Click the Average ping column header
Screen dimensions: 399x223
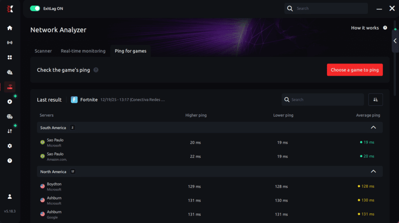click(368, 115)
